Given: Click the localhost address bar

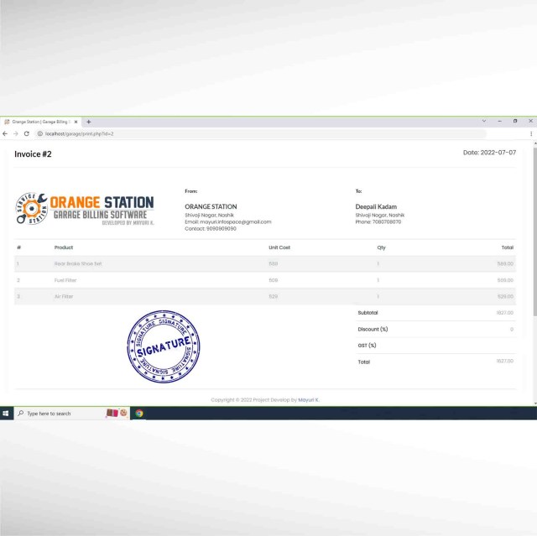Looking at the screenshot, I should coord(260,134).
